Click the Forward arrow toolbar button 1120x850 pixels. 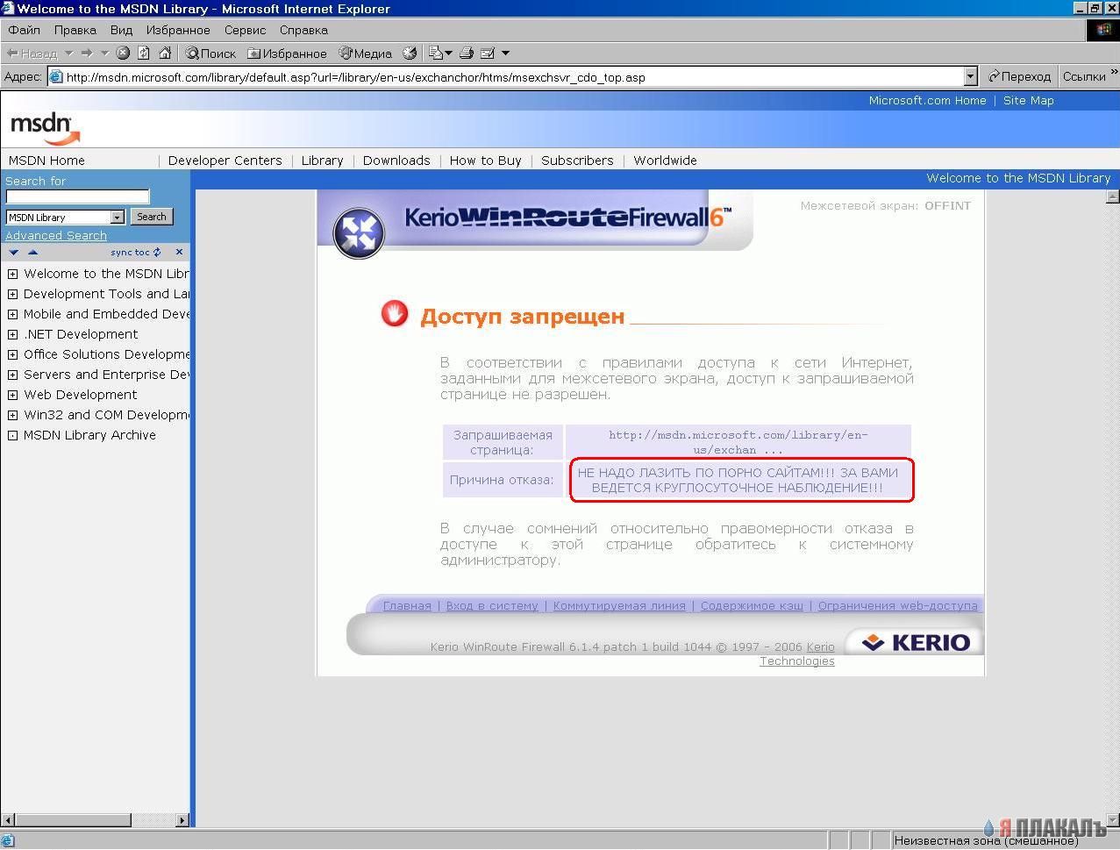(x=87, y=54)
